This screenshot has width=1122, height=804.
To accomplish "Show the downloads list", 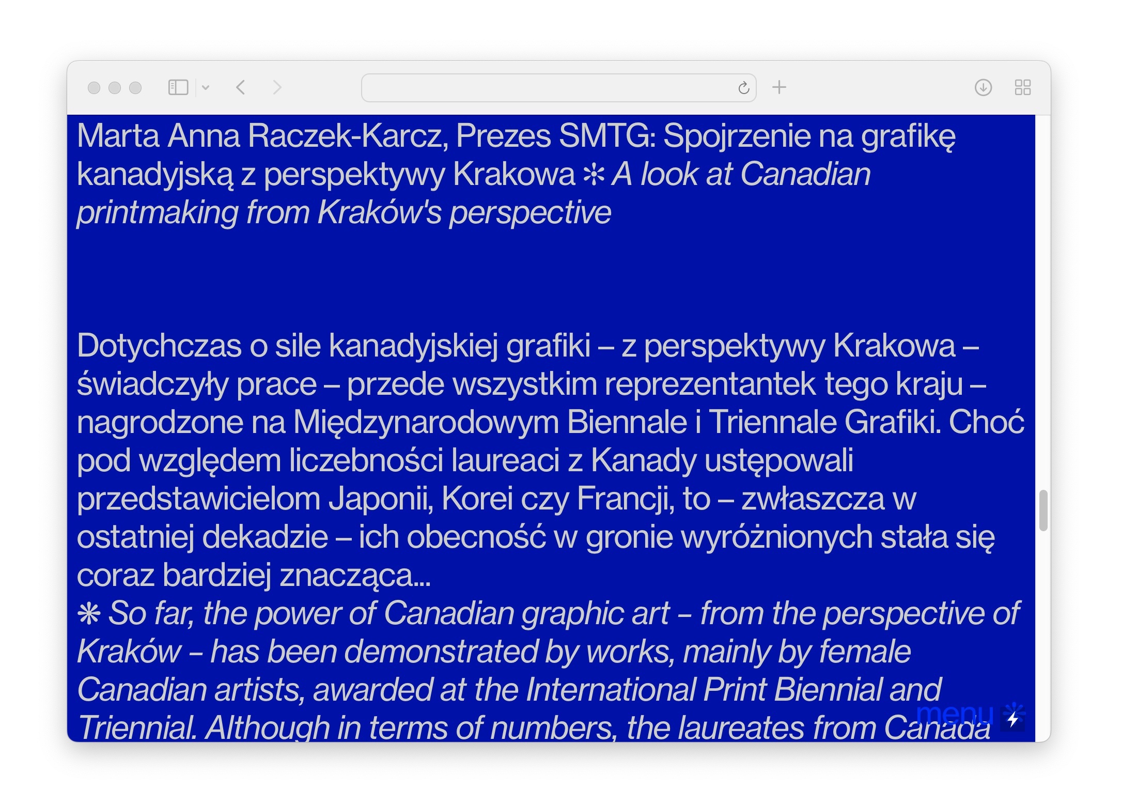I will click(x=983, y=87).
